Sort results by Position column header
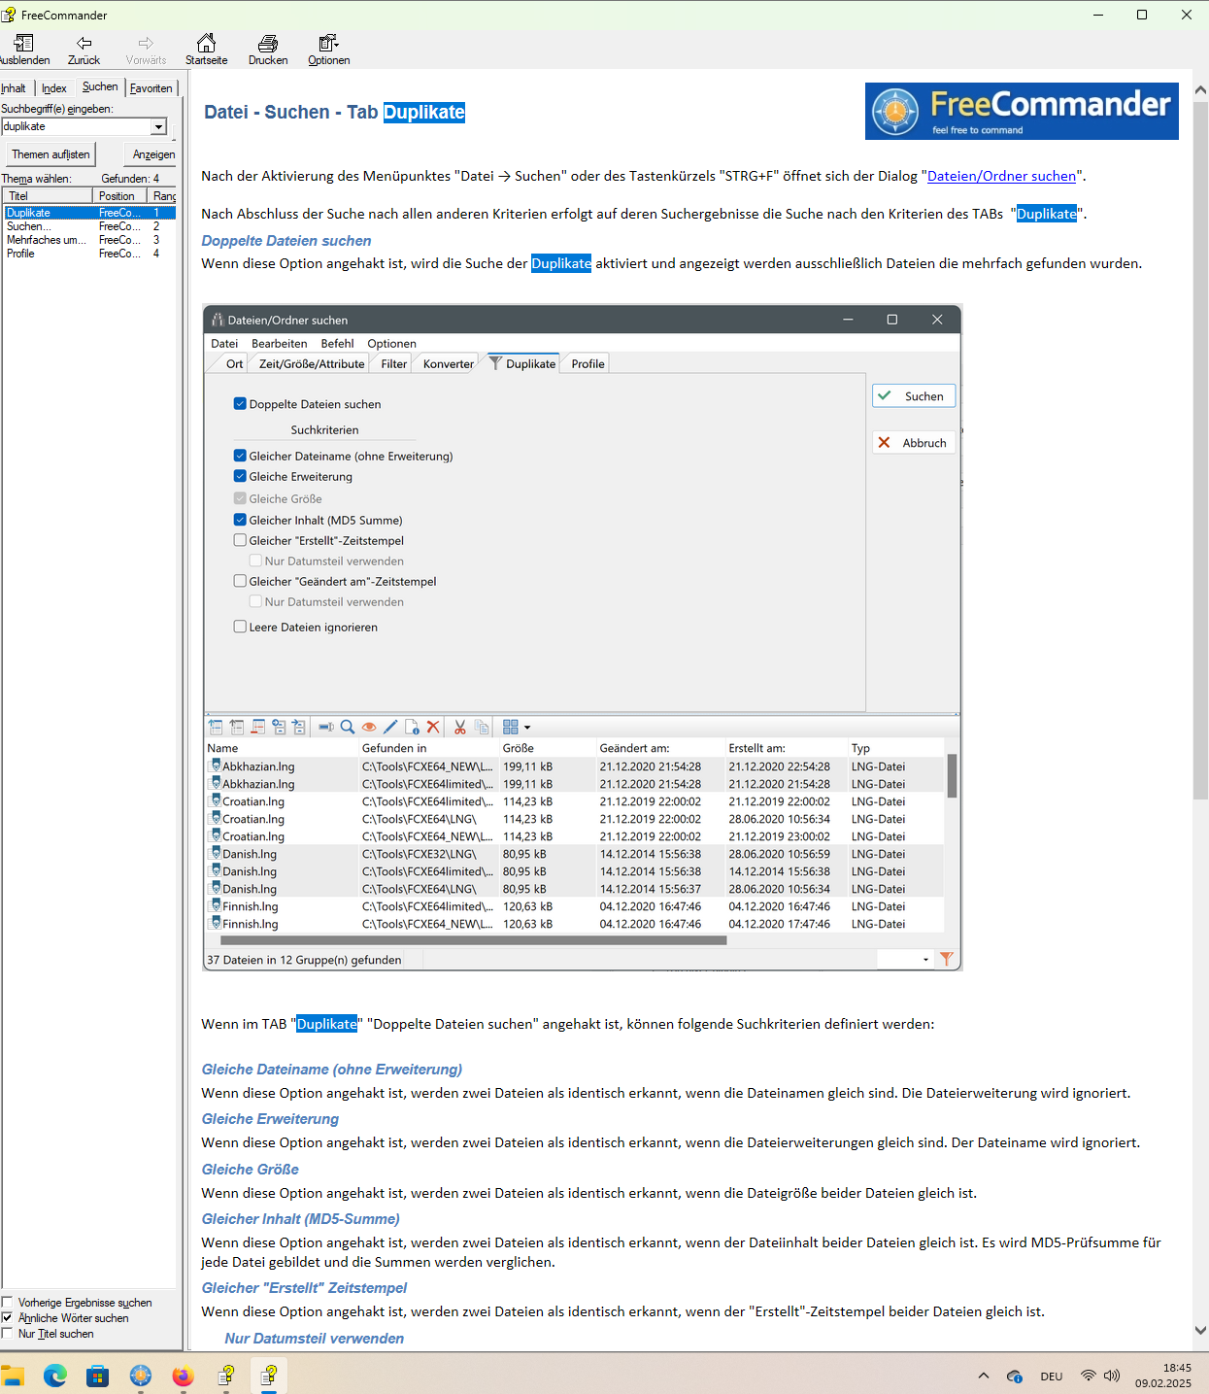 pyautogui.click(x=120, y=195)
